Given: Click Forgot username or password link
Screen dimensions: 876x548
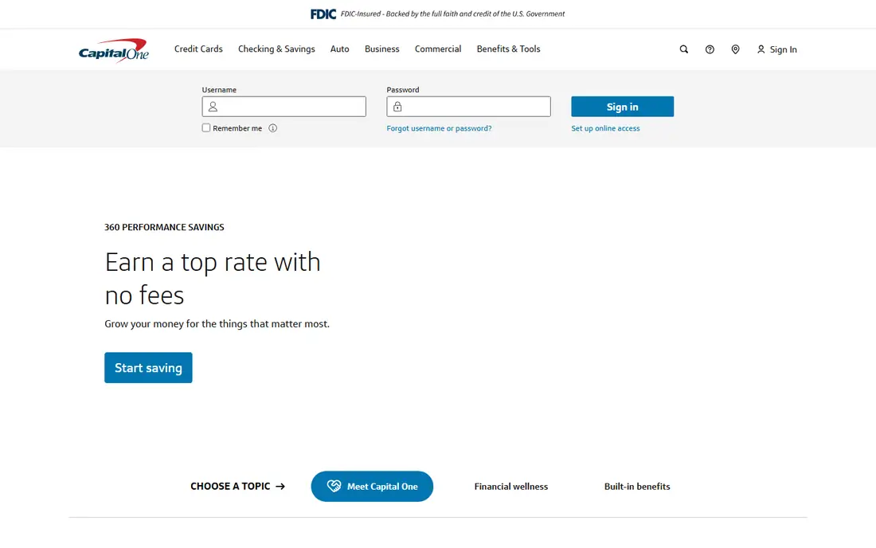Looking at the screenshot, I should [439, 128].
